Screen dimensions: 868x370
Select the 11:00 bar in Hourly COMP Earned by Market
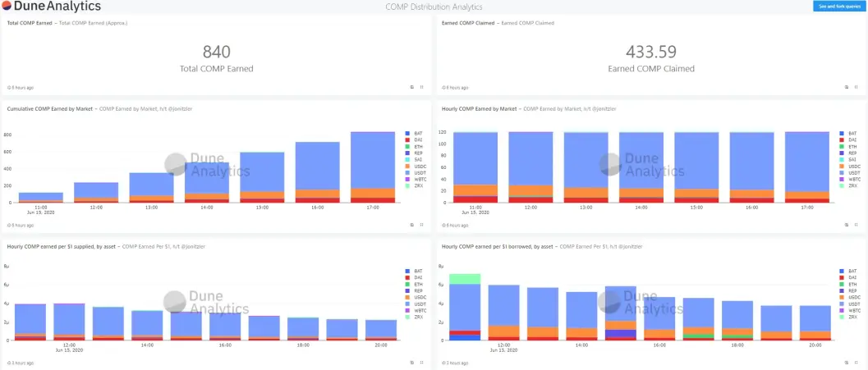coord(475,167)
